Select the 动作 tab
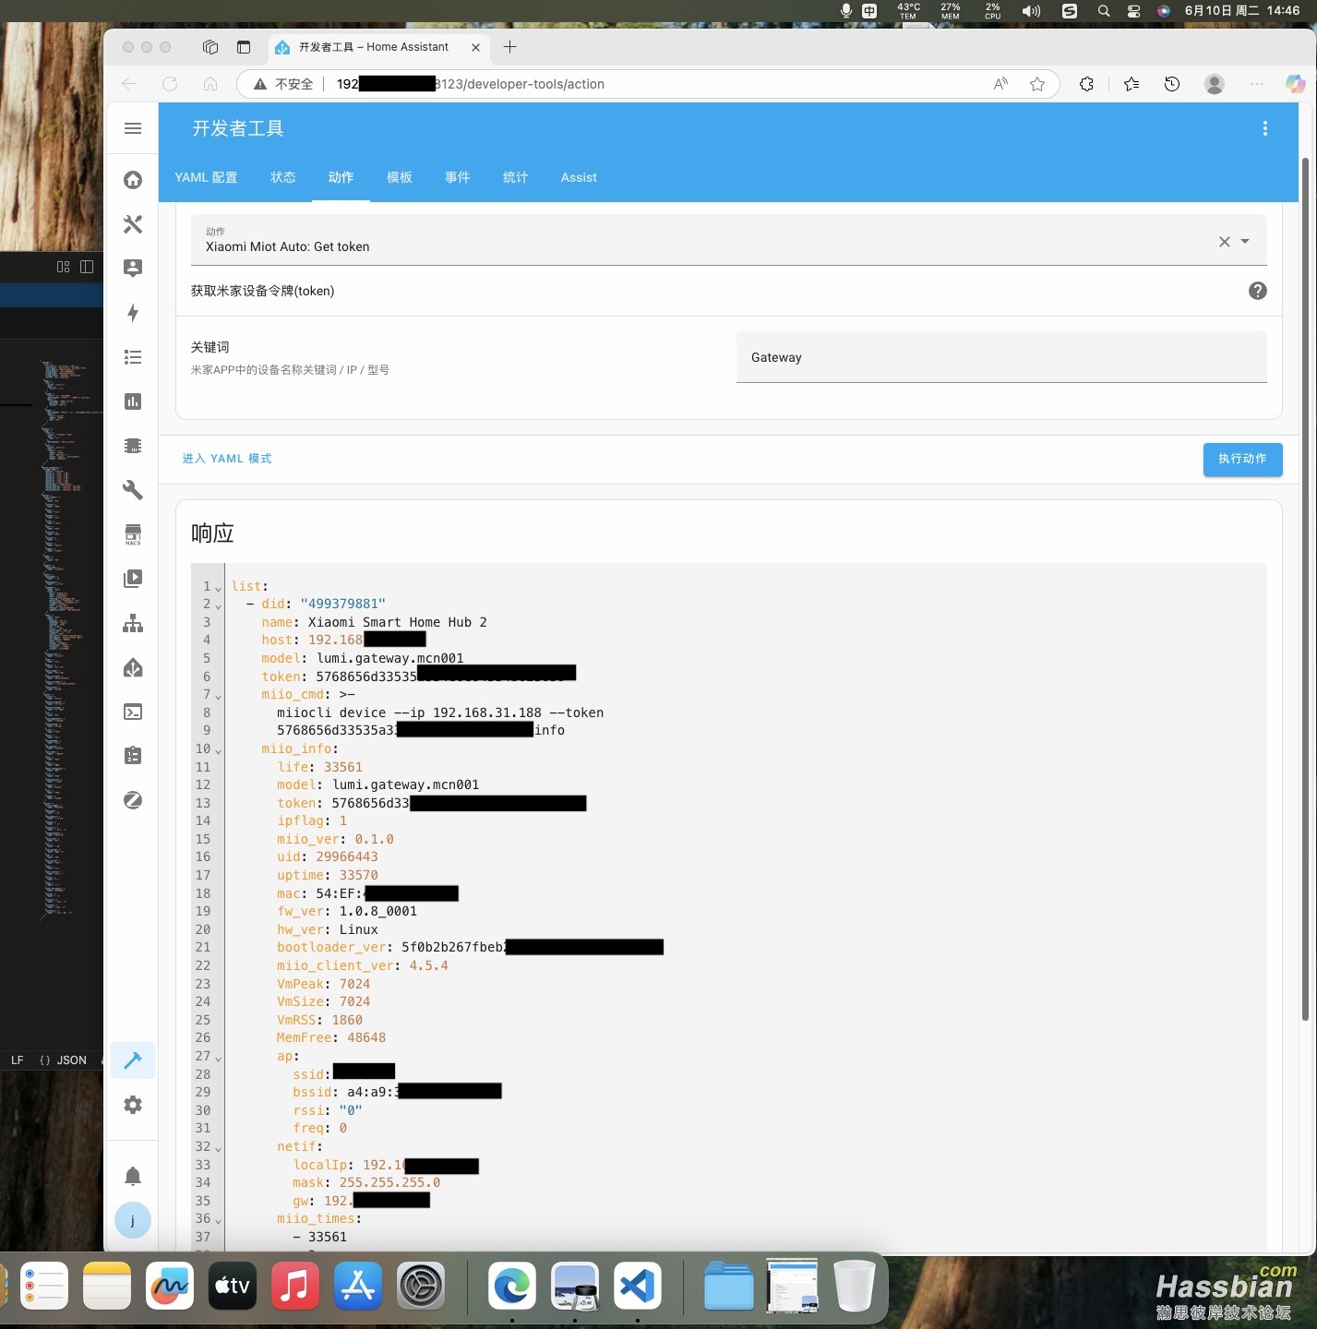This screenshot has height=1329, width=1317. pos(341,177)
